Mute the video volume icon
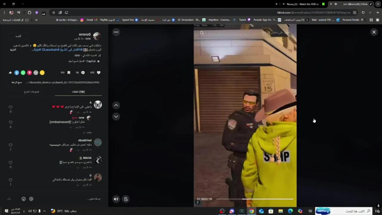Viewport: 382px width, 215px height. tap(116, 199)
